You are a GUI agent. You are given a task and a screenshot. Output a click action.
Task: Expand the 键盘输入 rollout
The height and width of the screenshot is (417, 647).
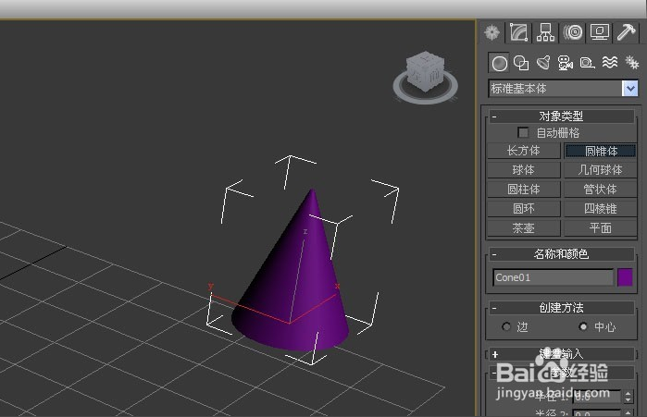[x=561, y=354]
